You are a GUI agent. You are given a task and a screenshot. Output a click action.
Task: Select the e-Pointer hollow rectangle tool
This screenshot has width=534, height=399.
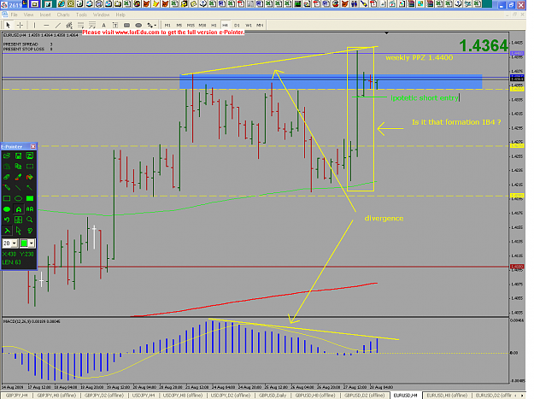point(7,198)
